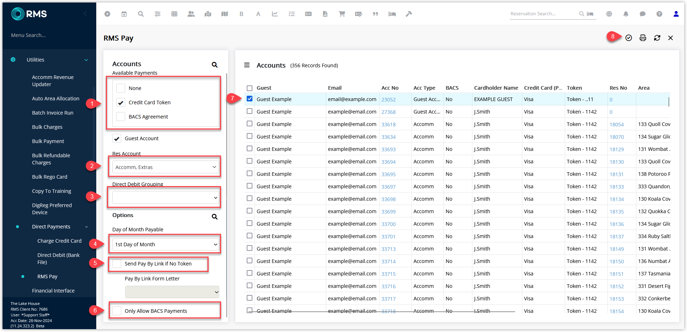Open the checklist toolbar icon
The image size is (687, 332).
[x=292, y=14]
